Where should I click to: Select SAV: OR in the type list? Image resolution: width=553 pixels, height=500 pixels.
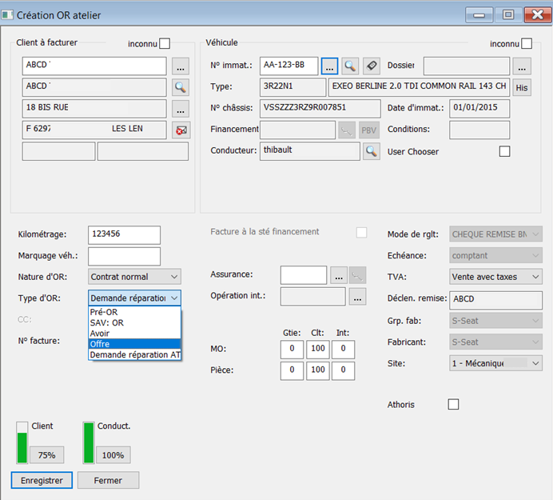click(134, 322)
